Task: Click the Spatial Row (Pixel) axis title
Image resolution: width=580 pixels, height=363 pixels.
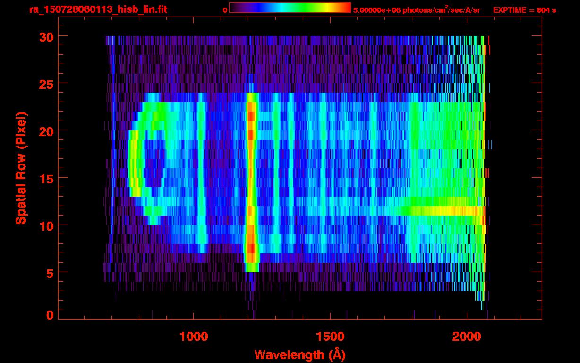Action: (20, 169)
